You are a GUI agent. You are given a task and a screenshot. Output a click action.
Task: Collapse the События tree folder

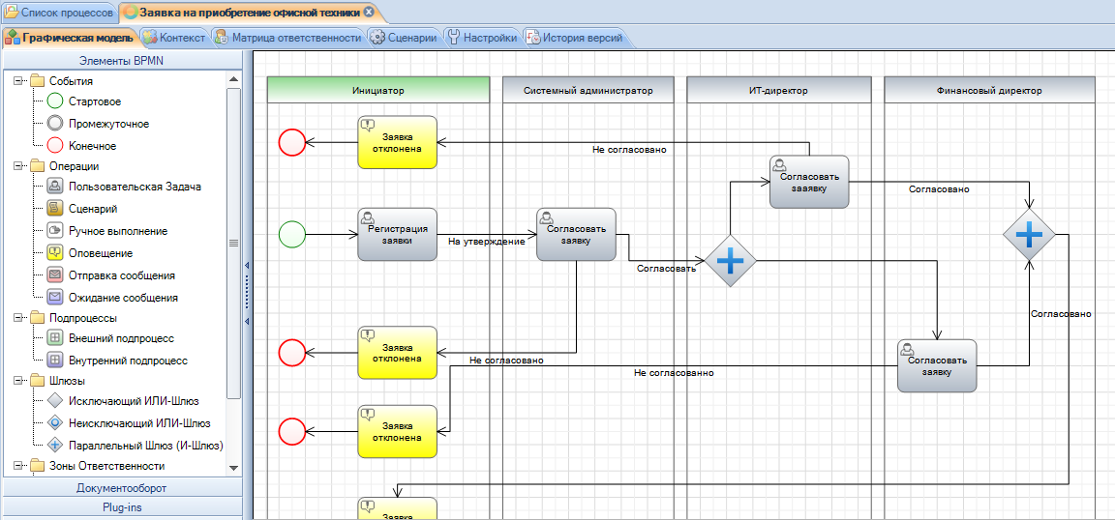18,81
